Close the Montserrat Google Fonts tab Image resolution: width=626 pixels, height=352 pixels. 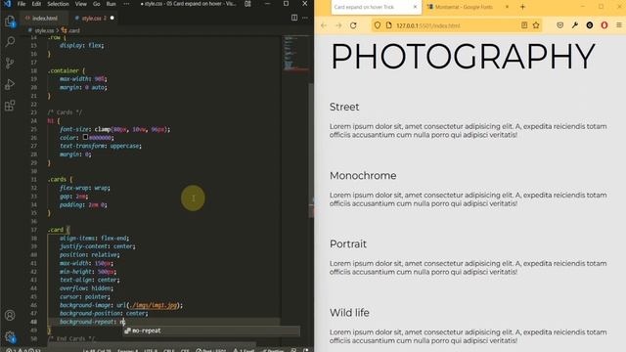pos(507,7)
